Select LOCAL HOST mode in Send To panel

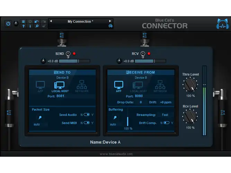pos(60,87)
